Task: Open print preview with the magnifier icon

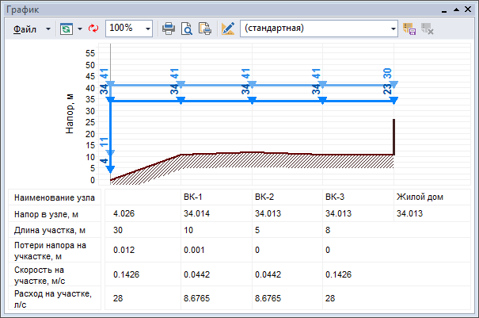Action: pos(188,28)
